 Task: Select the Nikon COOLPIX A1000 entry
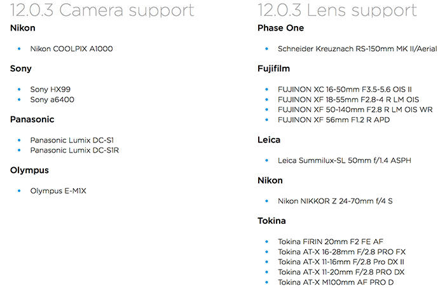[72, 48]
